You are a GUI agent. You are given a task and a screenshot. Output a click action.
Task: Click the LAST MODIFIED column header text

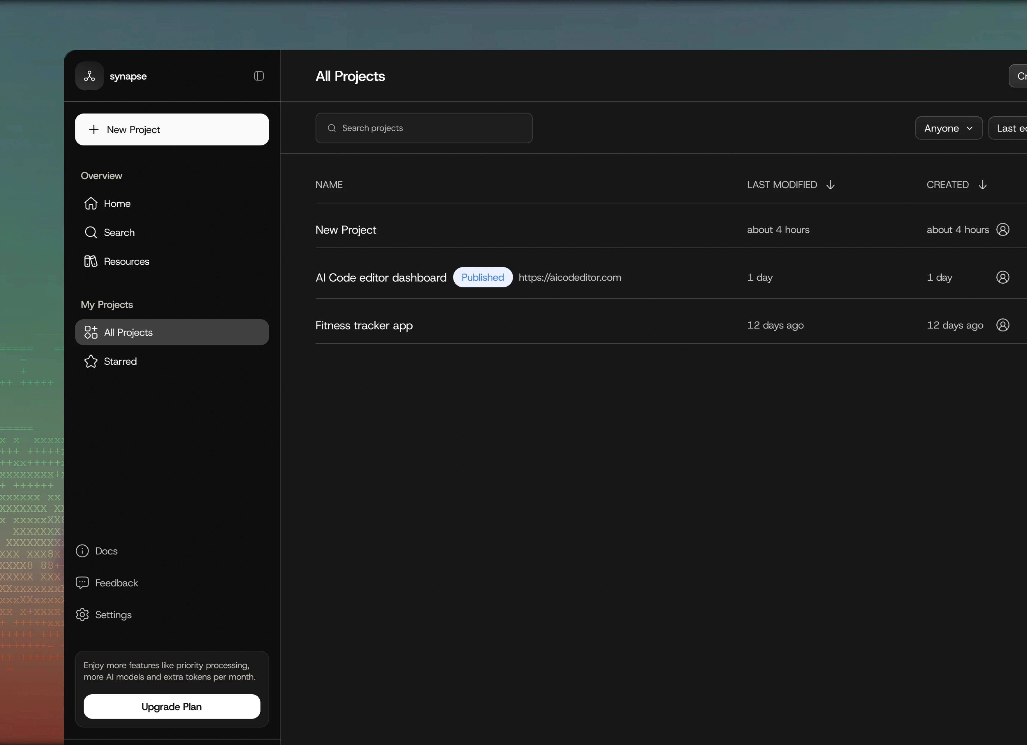click(782, 185)
